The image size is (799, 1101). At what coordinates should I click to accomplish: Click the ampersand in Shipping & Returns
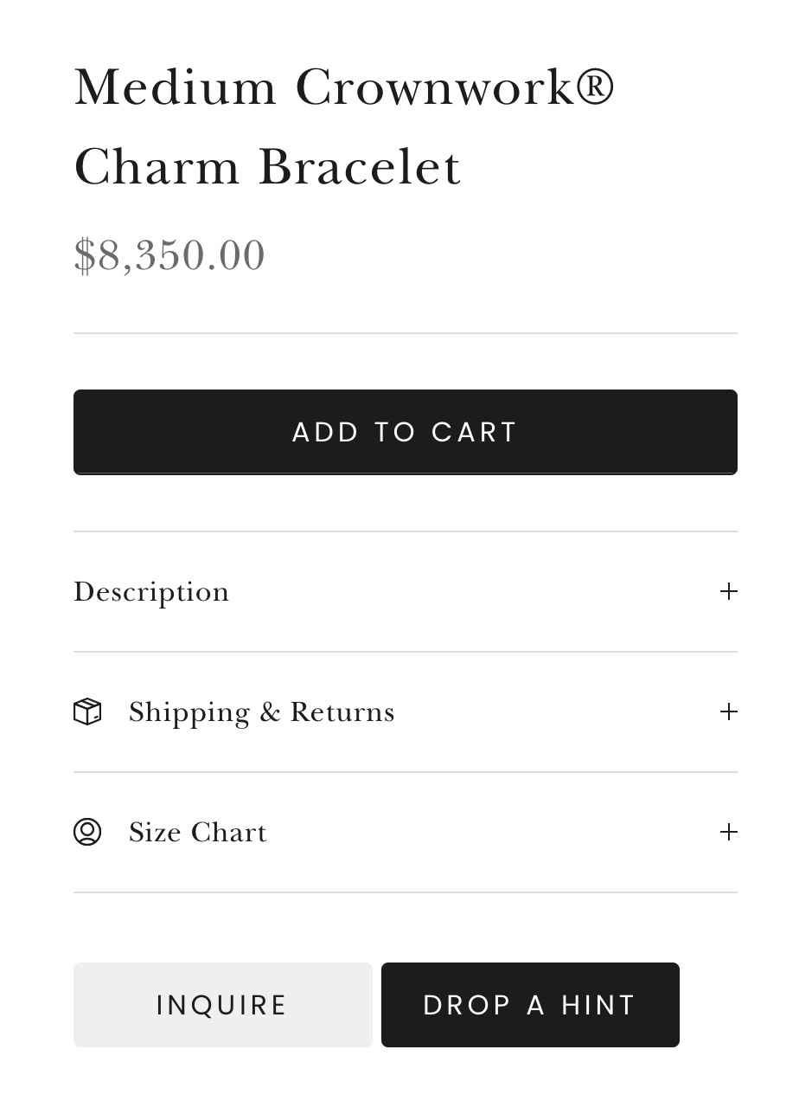270,712
